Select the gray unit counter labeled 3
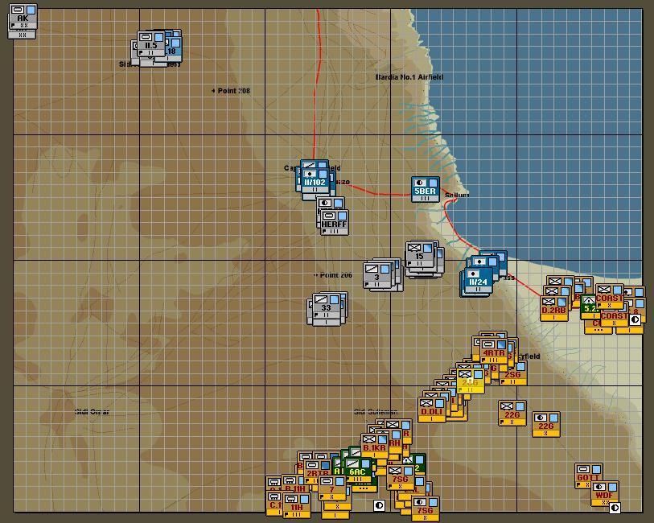Screen dimensions: 654x523 (x=377, y=275)
